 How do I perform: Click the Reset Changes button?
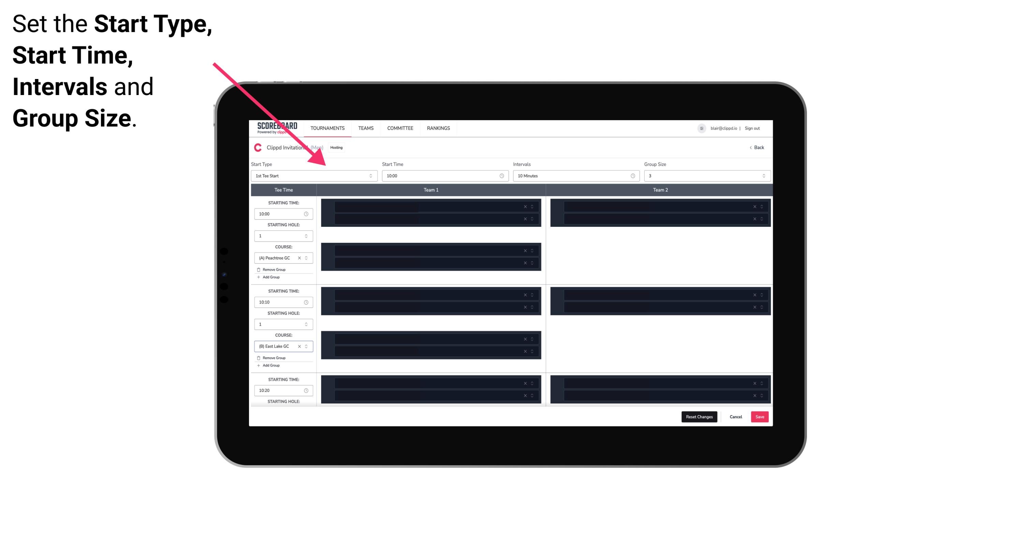pos(699,417)
